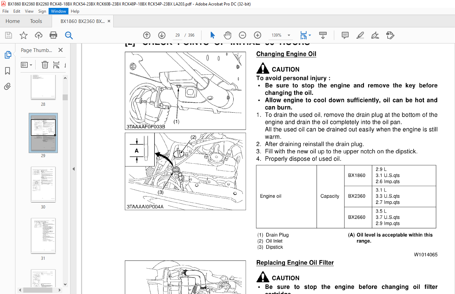This screenshot has width=455, height=294.
Task: Click the 'Replacing Engine Oil Filter' heading
Action: [x=295, y=263]
